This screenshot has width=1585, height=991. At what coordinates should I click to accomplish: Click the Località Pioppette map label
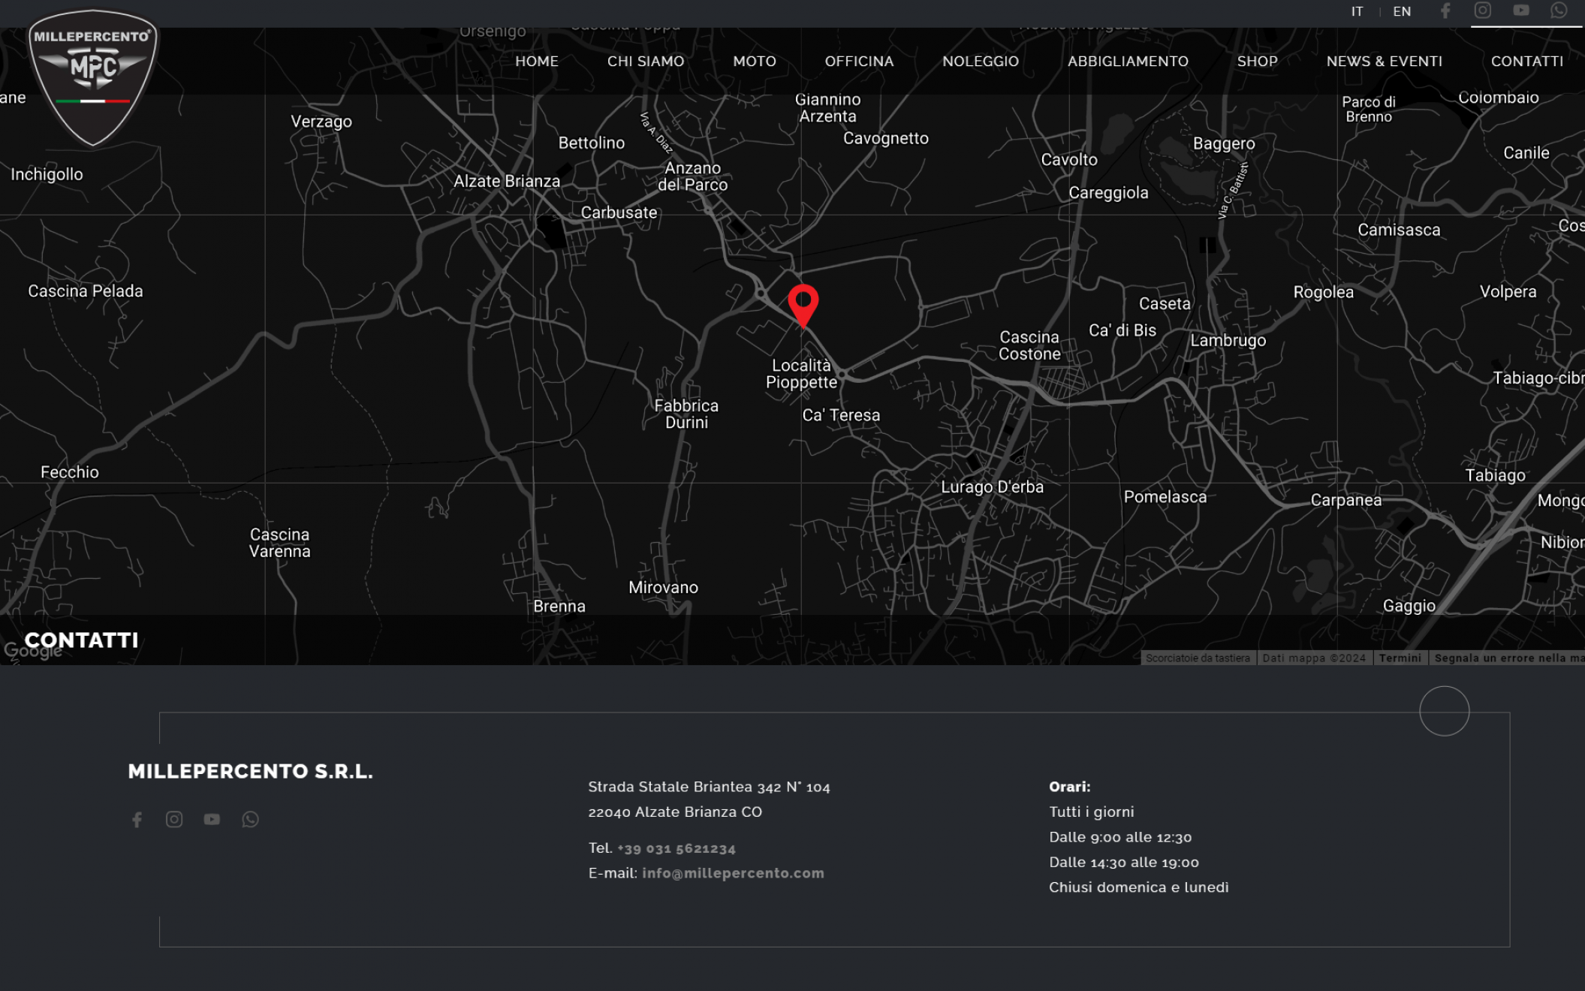801,374
